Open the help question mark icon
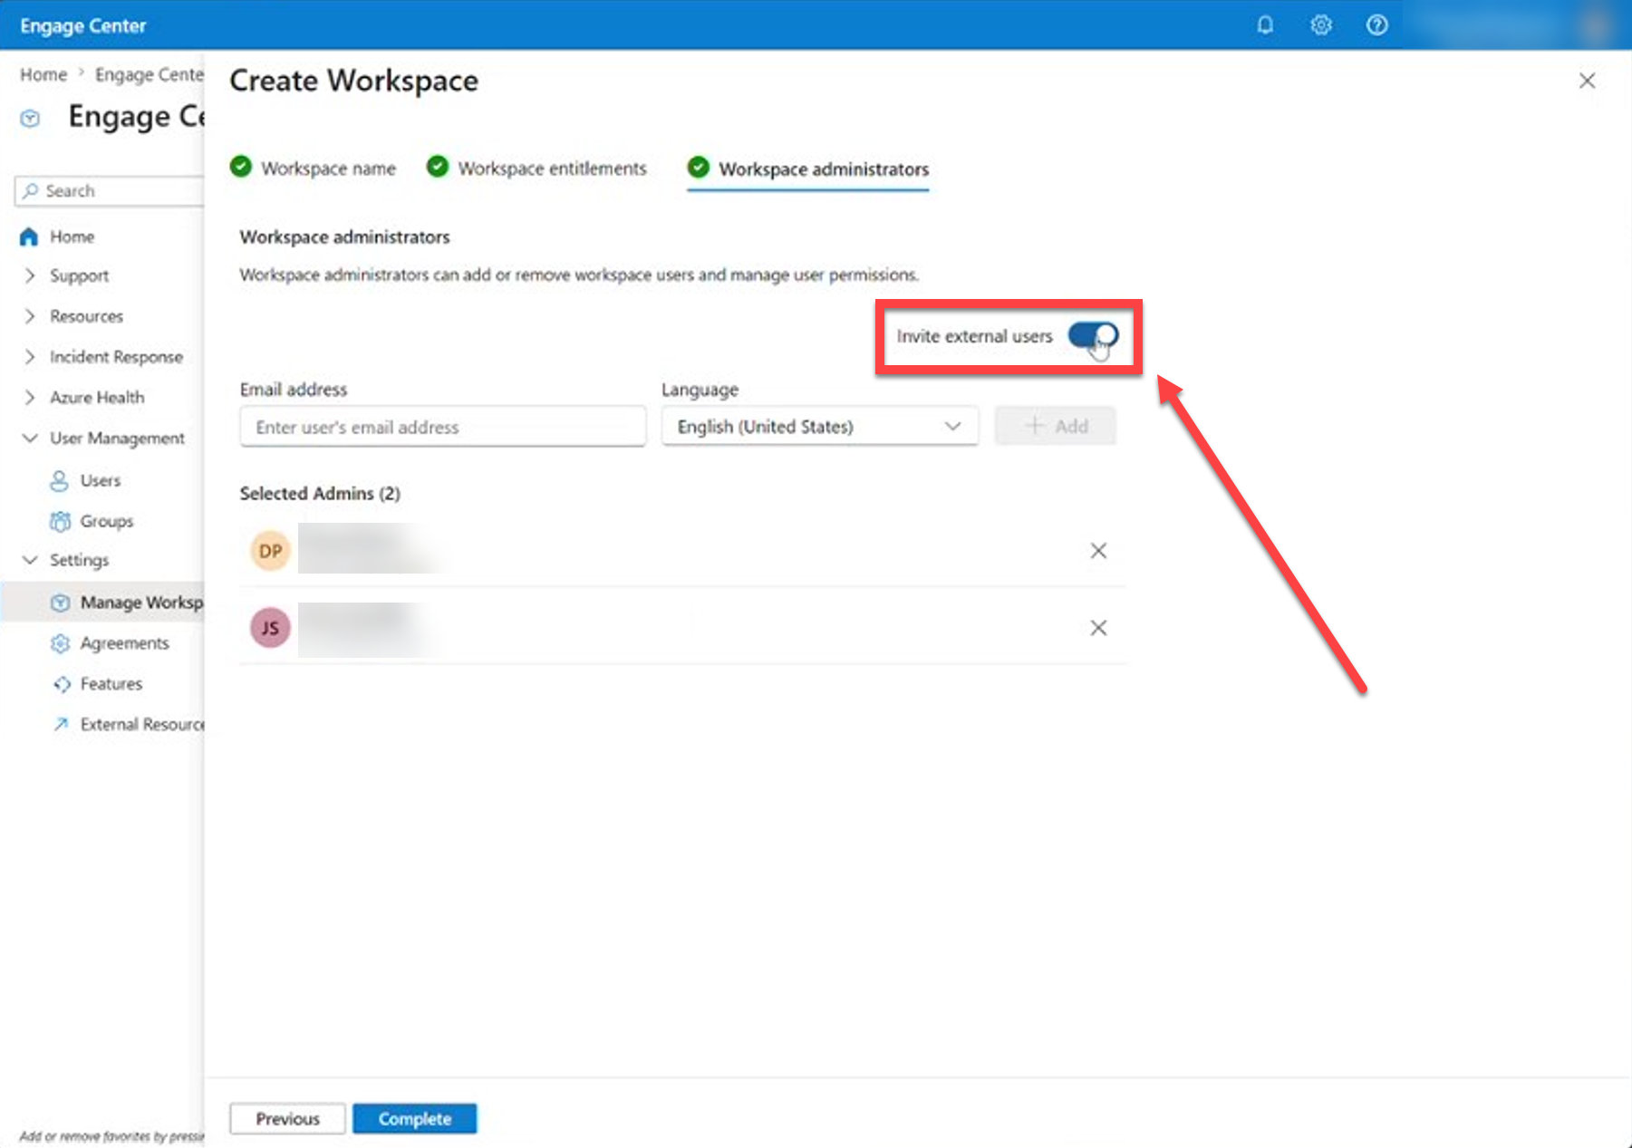This screenshot has width=1632, height=1148. [x=1376, y=25]
